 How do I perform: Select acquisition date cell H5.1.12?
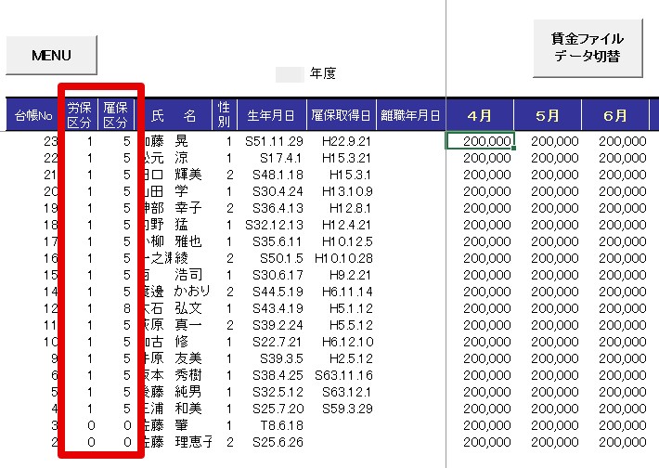pos(351,308)
